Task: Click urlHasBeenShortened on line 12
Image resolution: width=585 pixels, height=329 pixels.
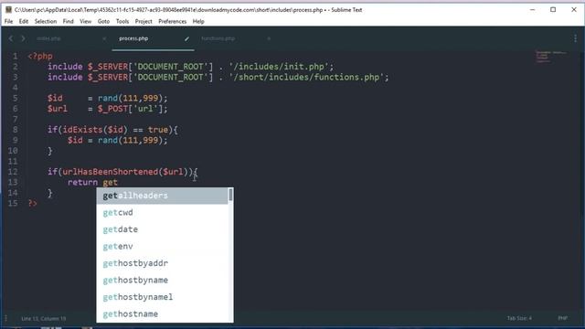Action: [110, 172]
